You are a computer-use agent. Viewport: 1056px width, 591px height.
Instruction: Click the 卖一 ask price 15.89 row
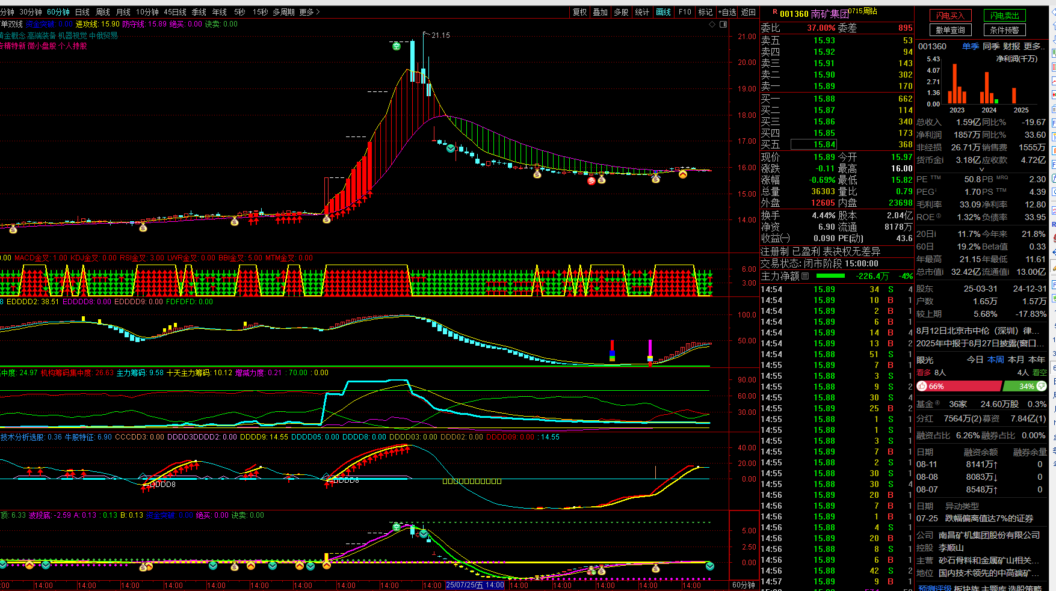pos(837,87)
